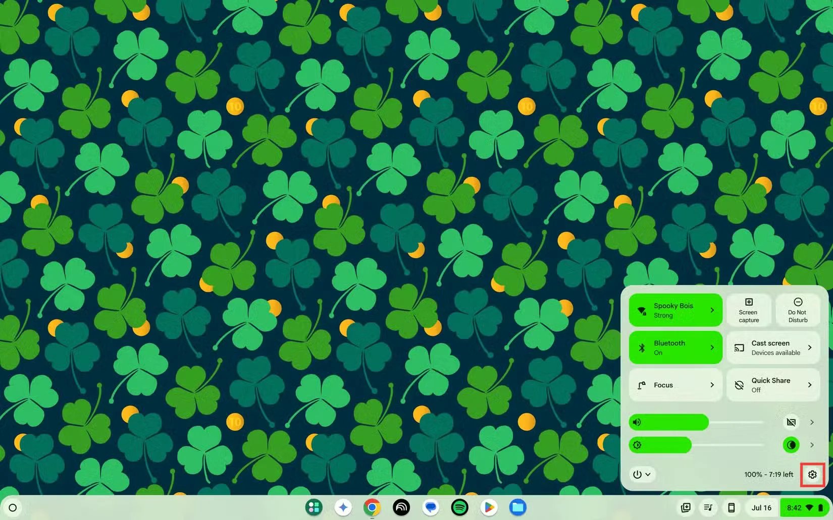Click on the volume slider
The image size is (833, 520).
697,422
